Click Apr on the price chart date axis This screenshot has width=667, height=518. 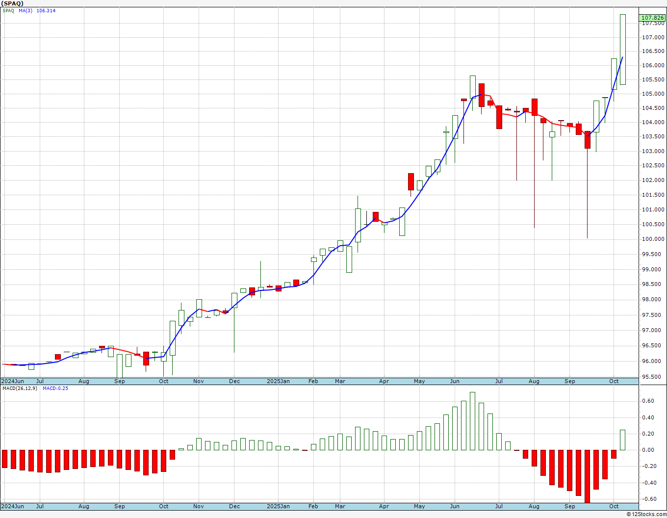click(384, 381)
